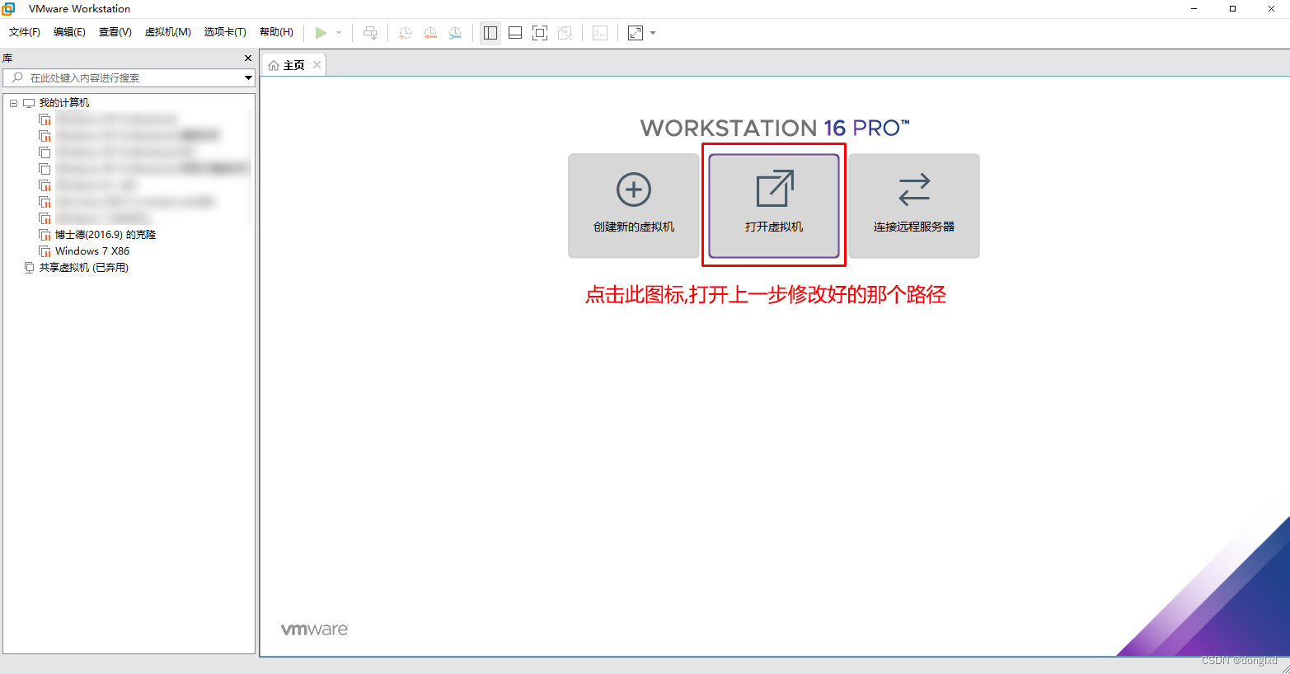Image resolution: width=1290 pixels, height=674 pixels.
Task: Show the thumbnail bar
Action: pos(514,33)
